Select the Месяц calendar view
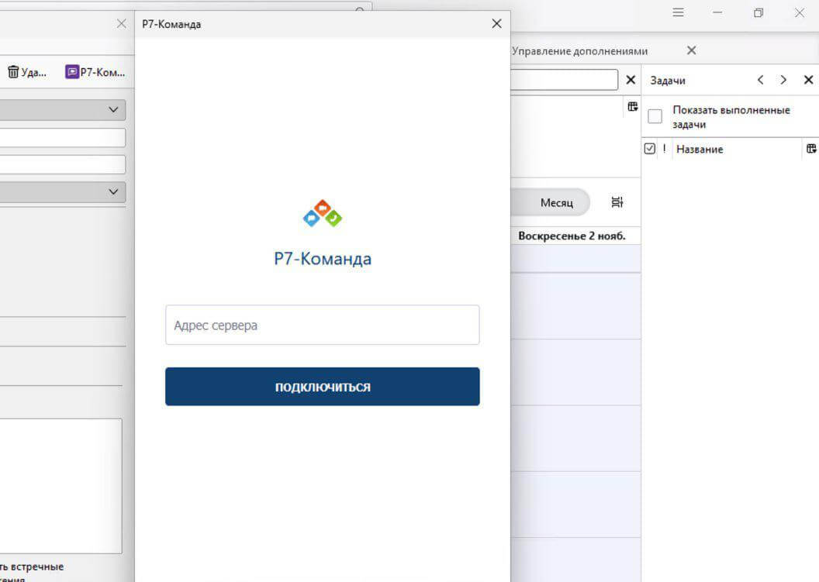Image resolution: width=819 pixels, height=582 pixels. [556, 202]
